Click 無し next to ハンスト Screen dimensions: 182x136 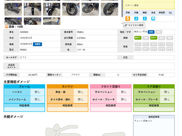click(37, 92)
